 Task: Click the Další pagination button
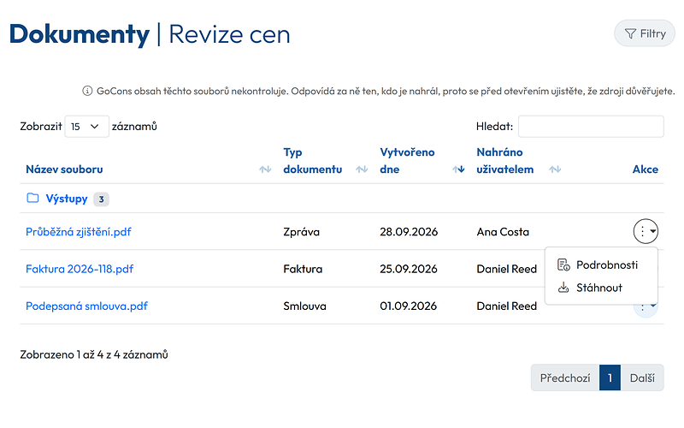coord(642,377)
